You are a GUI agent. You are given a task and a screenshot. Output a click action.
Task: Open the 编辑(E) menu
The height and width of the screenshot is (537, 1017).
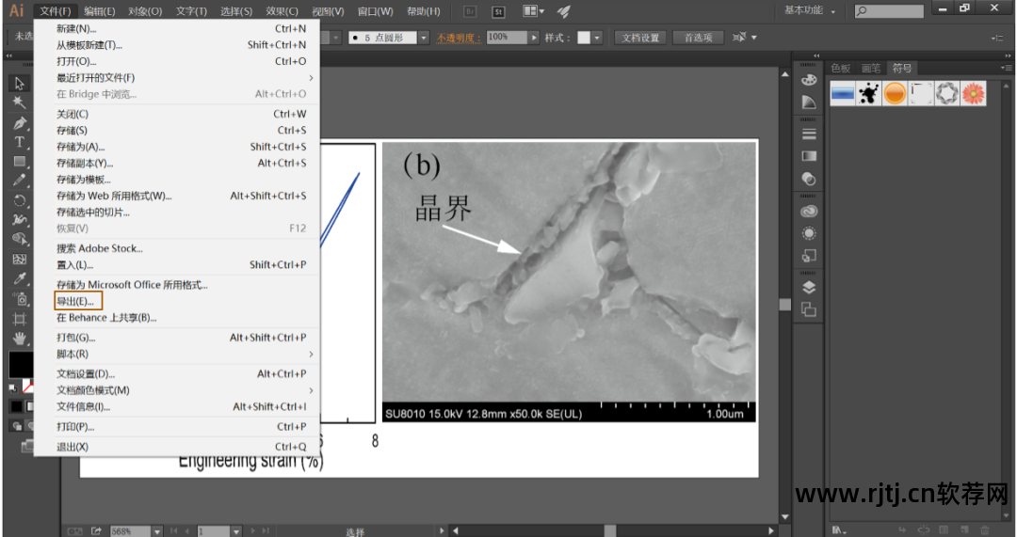click(99, 11)
